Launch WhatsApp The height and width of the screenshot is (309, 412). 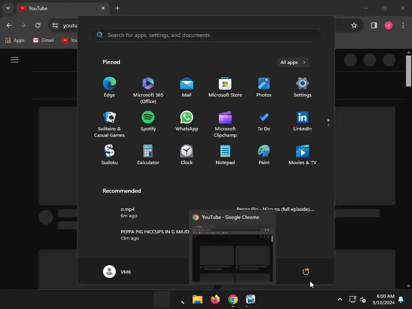(x=187, y=122)
